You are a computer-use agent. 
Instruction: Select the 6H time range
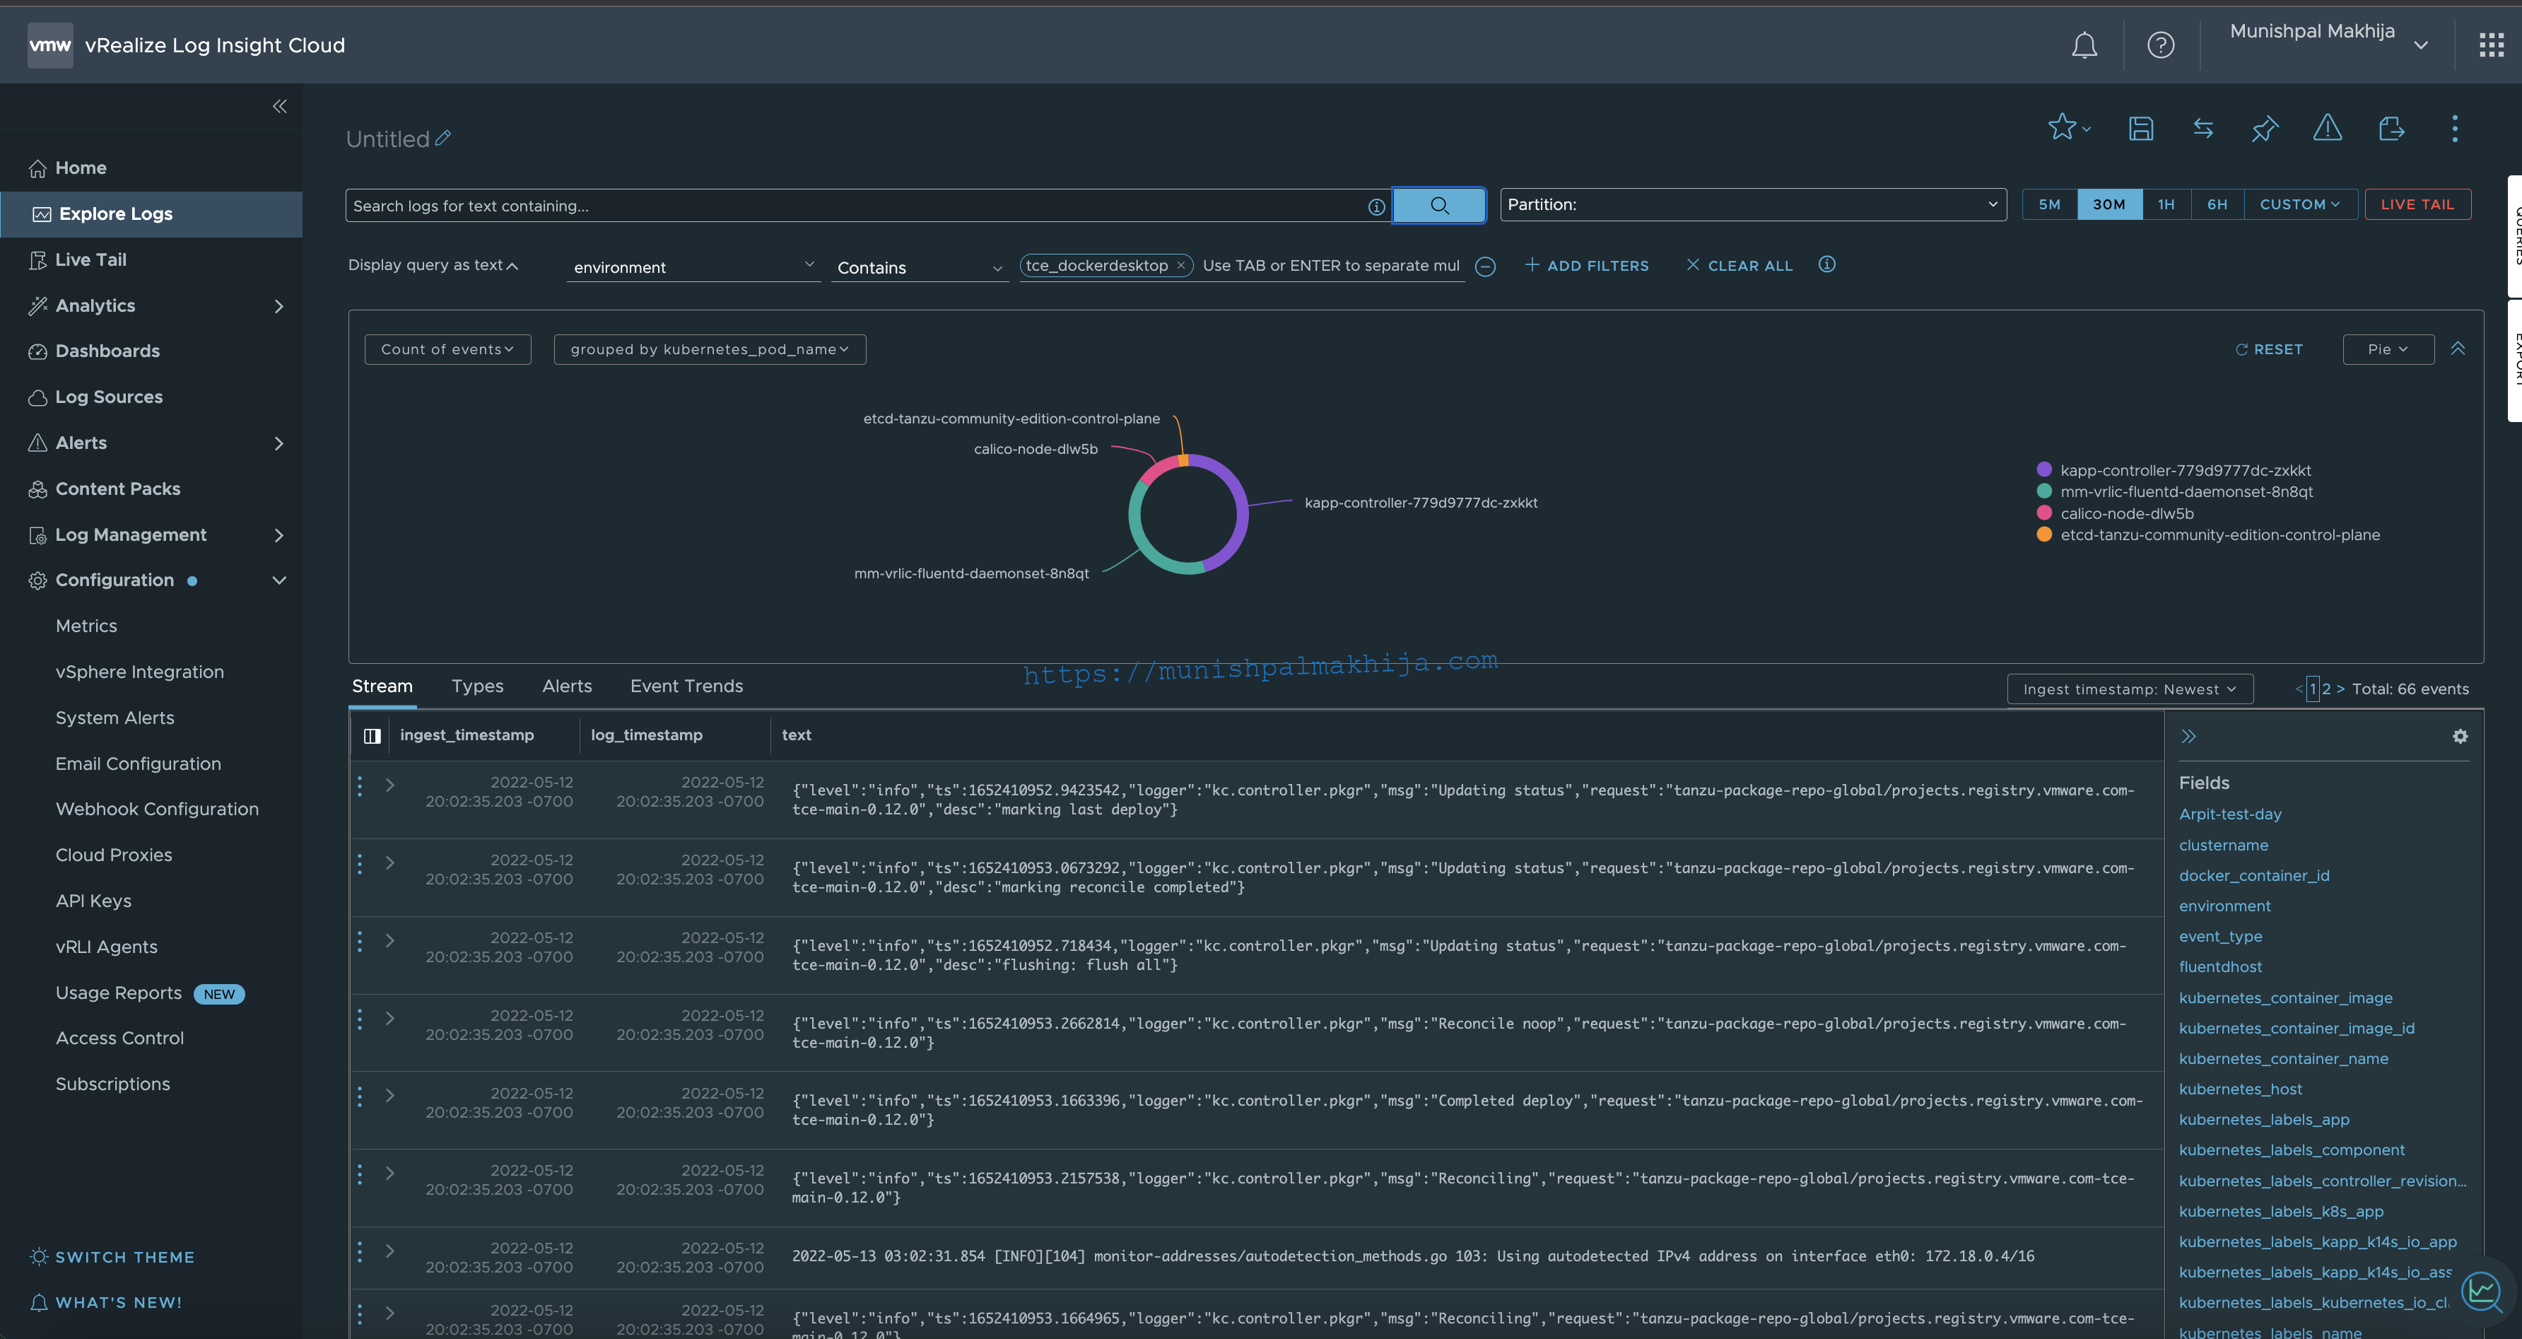click(2217, 204)
